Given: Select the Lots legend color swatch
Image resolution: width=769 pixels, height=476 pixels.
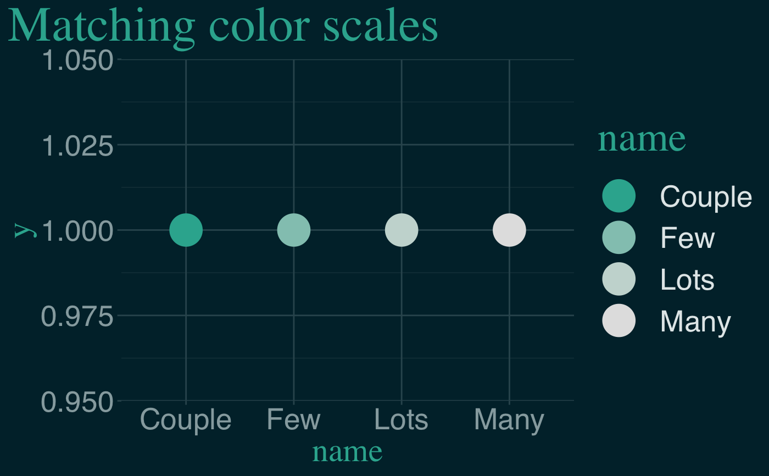Looking at the screenshot, I should tap(619, 279).
